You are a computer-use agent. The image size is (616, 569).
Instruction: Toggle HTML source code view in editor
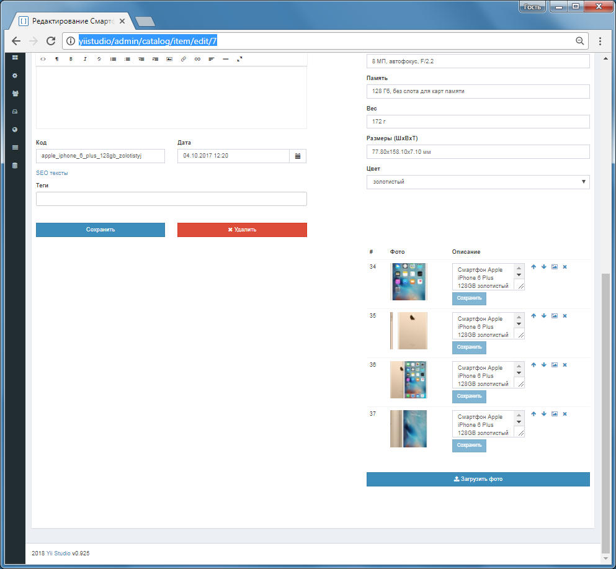(43, 60)
